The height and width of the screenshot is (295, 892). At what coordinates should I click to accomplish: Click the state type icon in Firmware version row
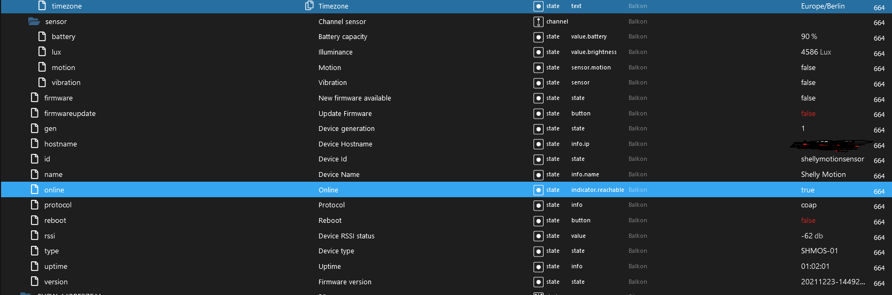(x=538, y=282)
